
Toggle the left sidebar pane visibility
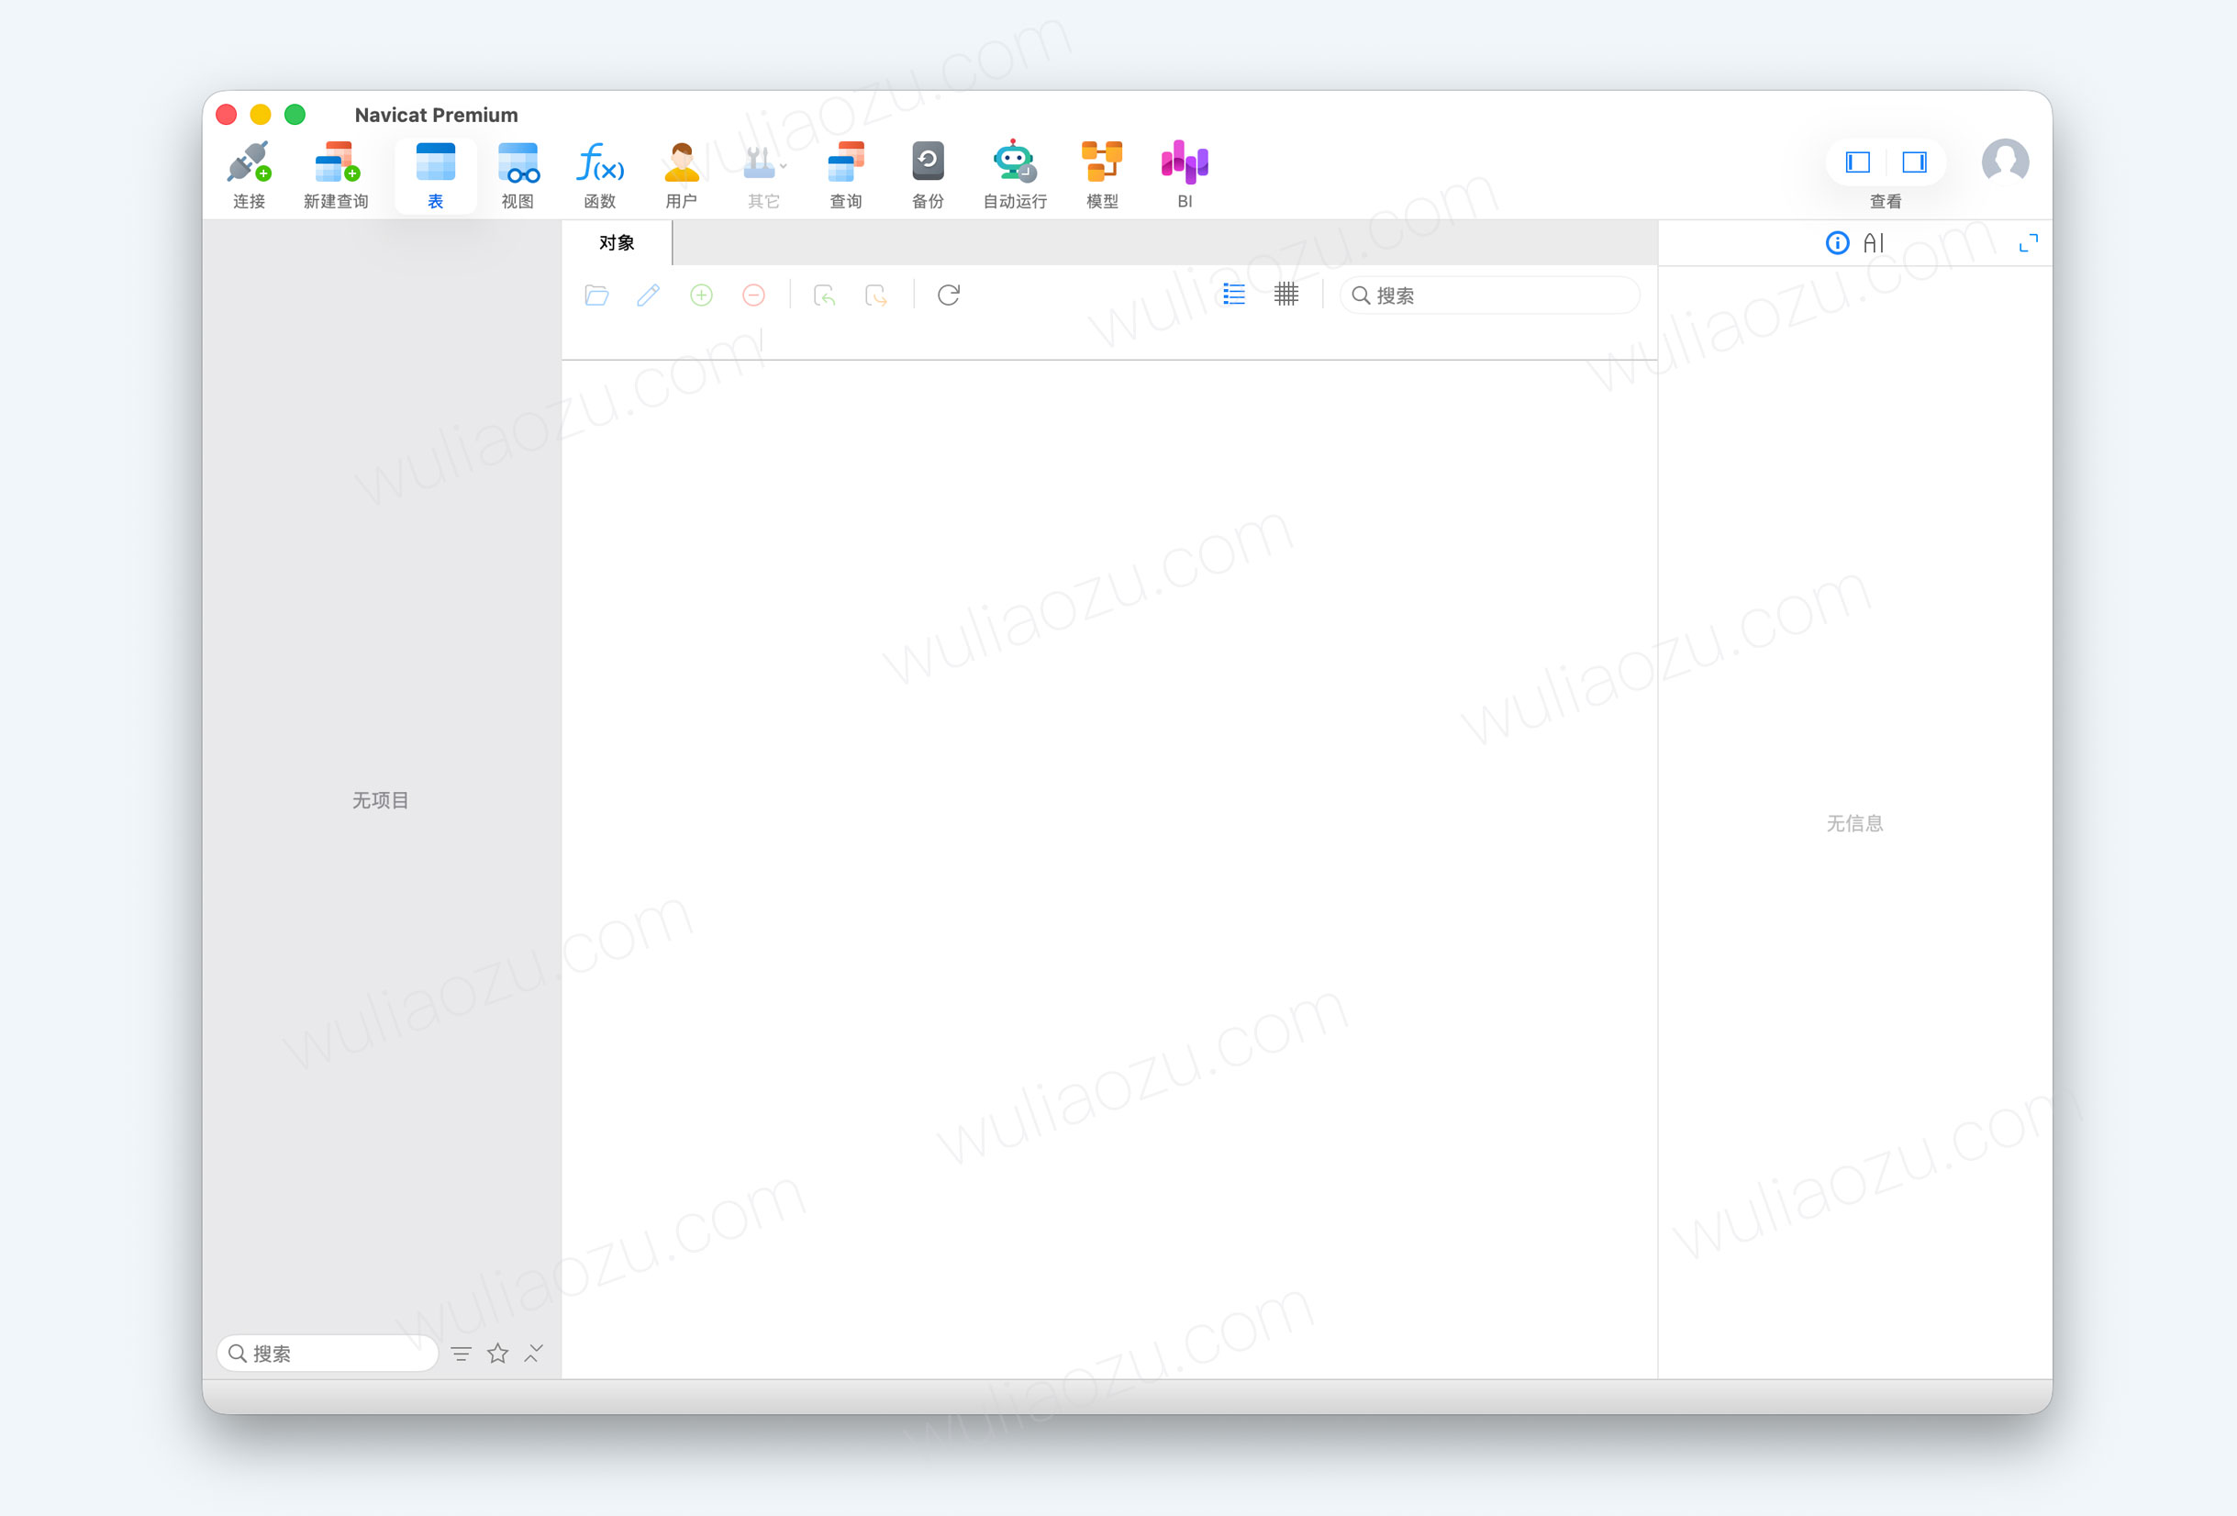pyautogui.click(x=1858, y=162)
